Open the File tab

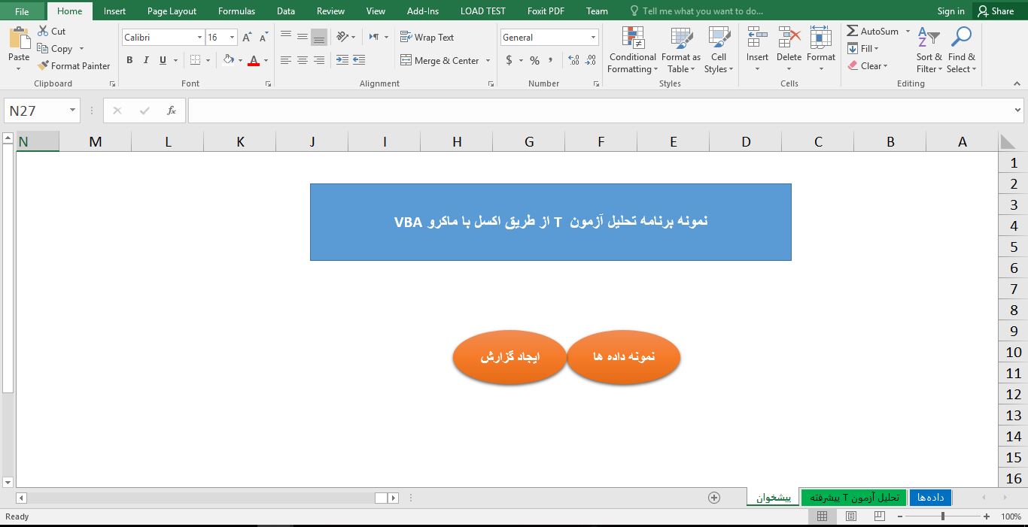[x=23, y=11]
